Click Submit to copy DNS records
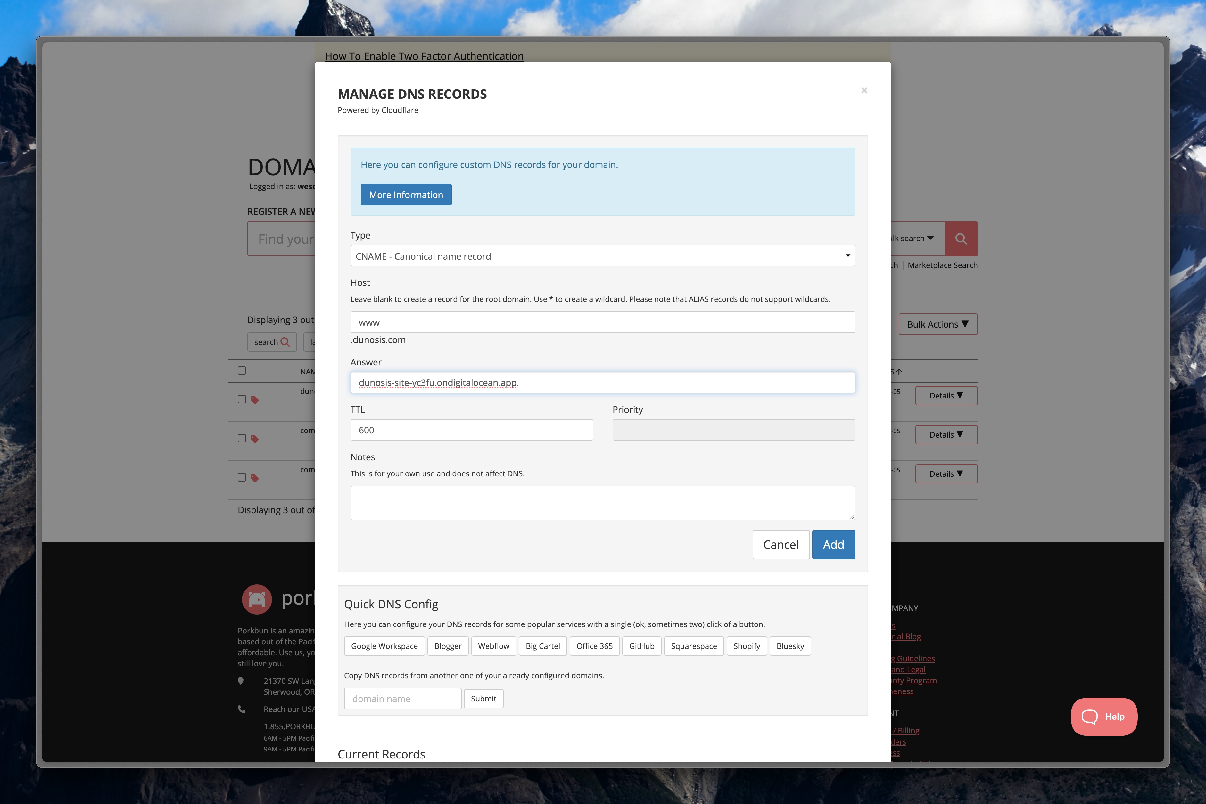The image size is (1206, 804). coord(483,699)
